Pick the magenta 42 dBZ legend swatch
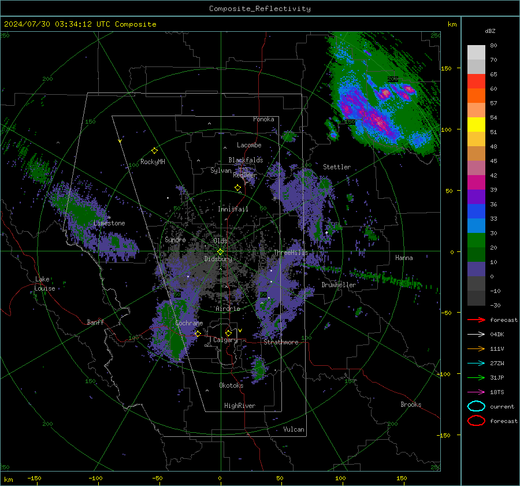Viewport: 520px width, 486px height. (x=476, y=182)
